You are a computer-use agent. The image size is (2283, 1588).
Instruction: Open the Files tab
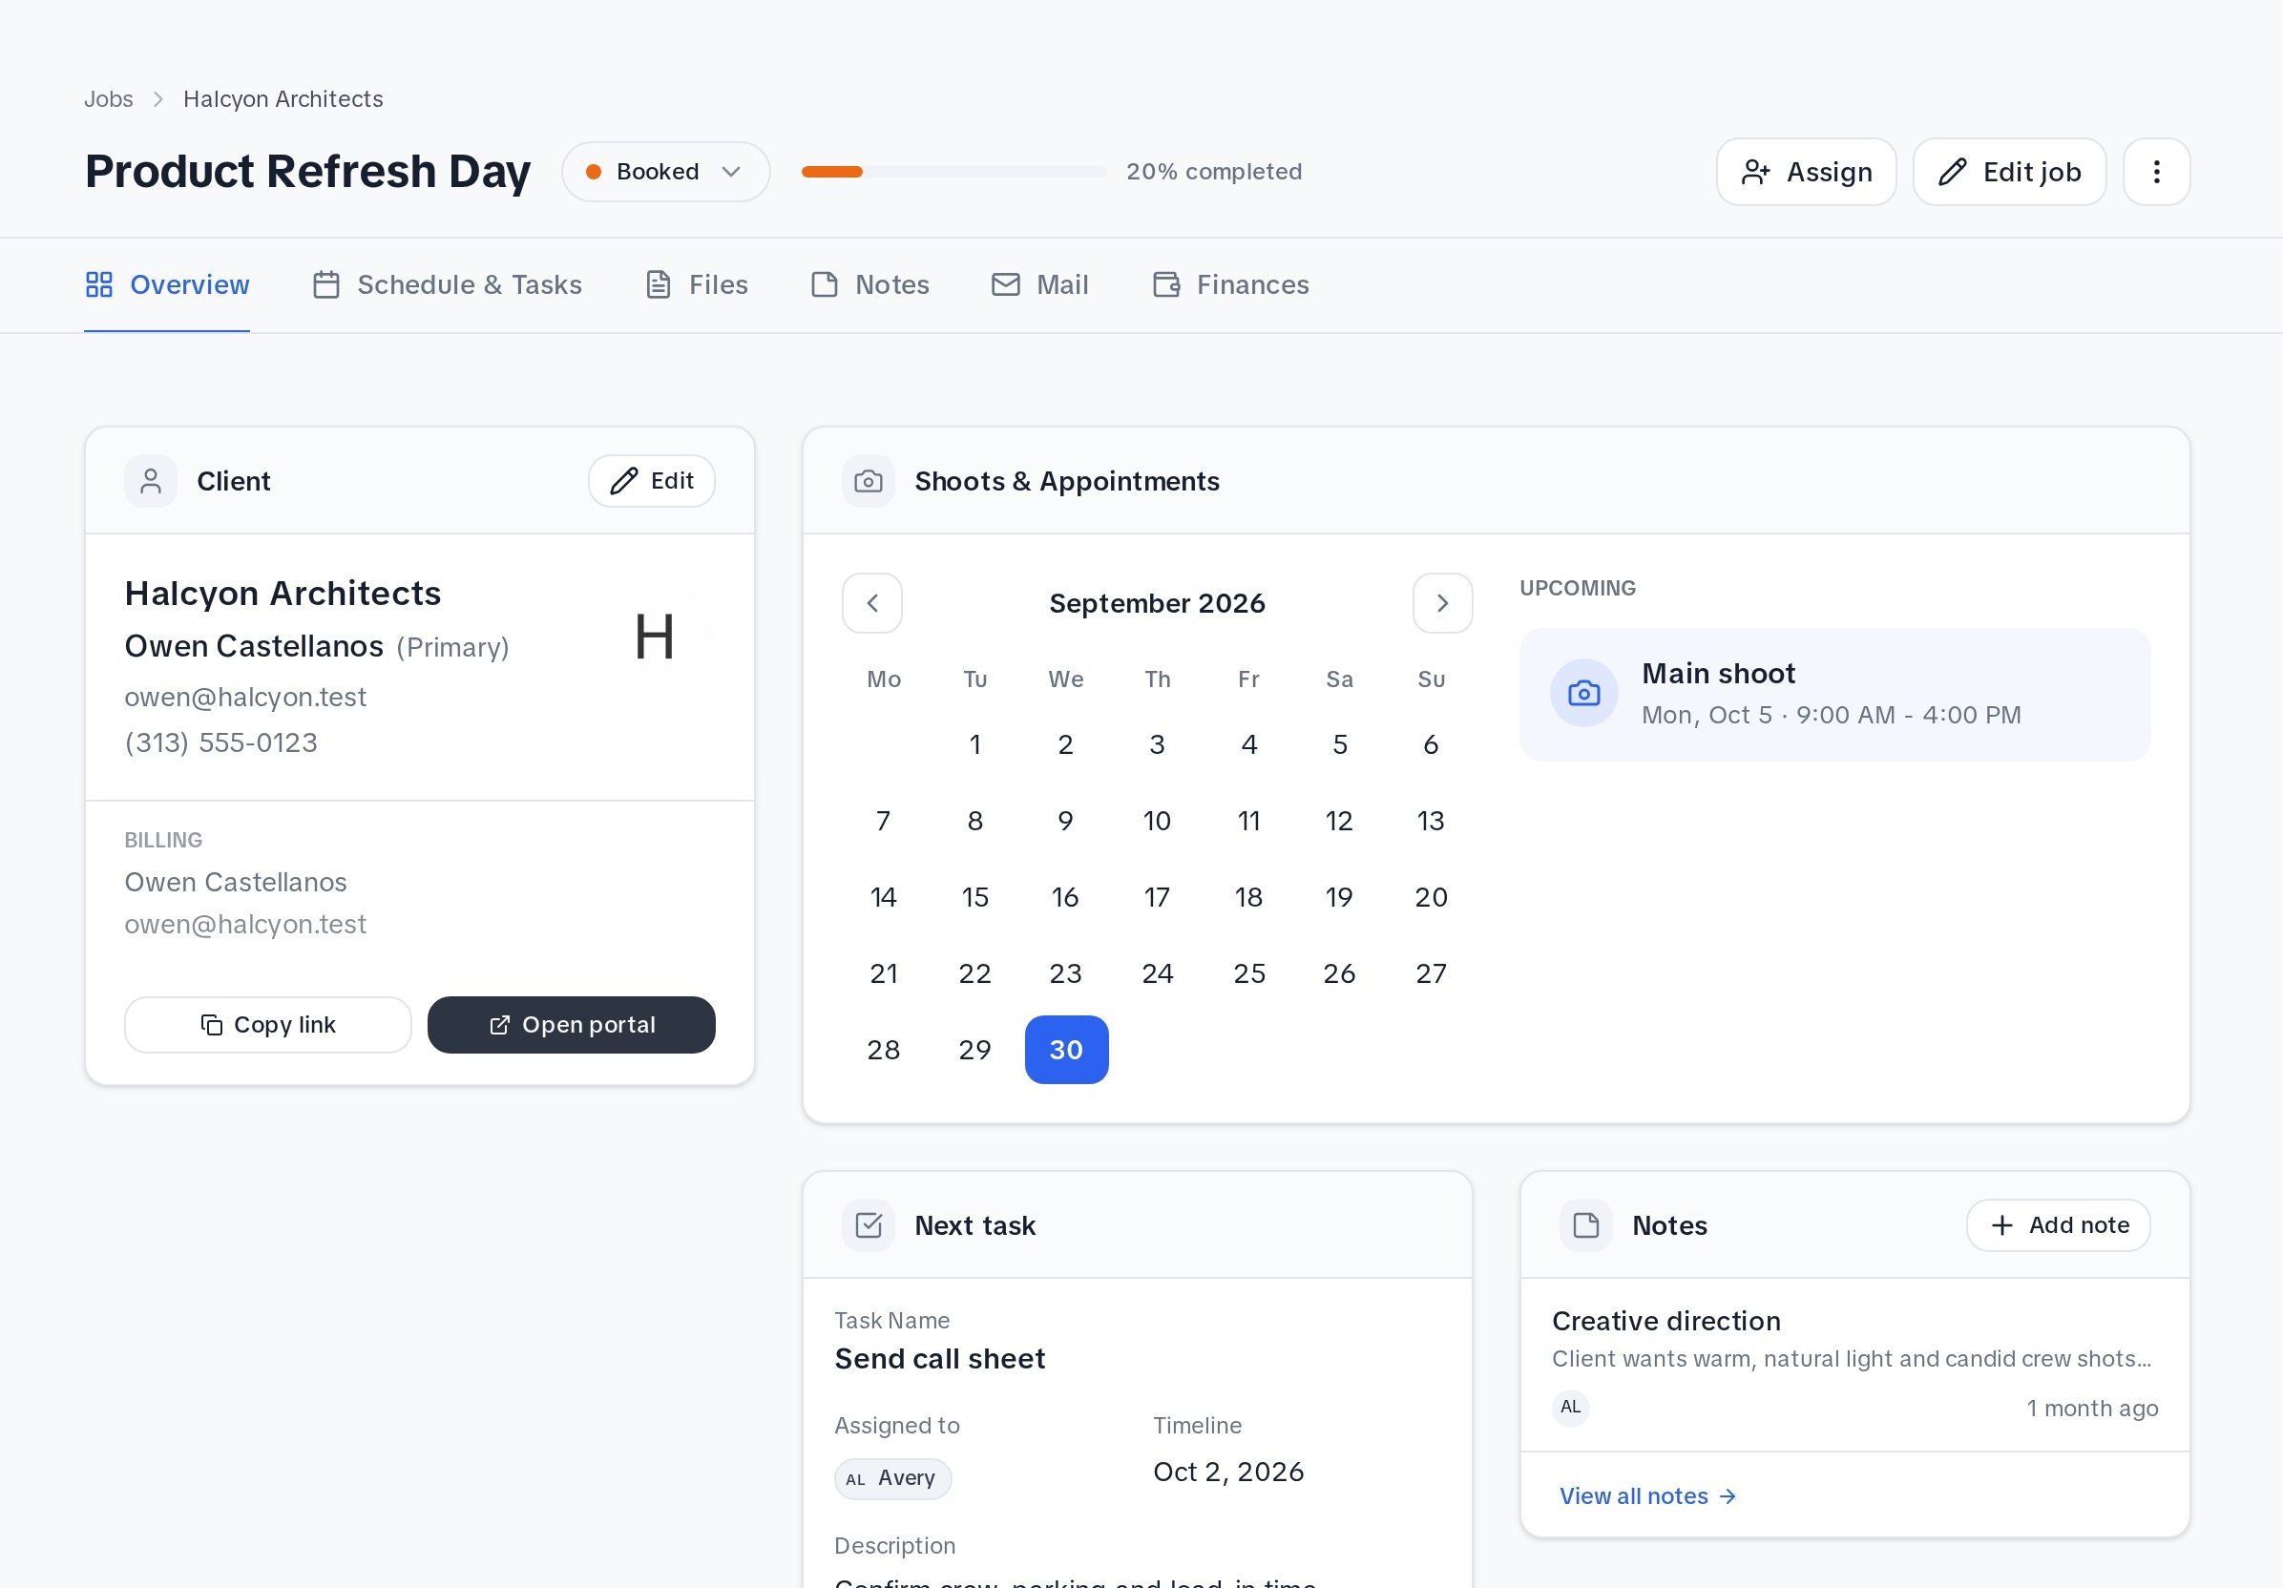pos(696,284)
